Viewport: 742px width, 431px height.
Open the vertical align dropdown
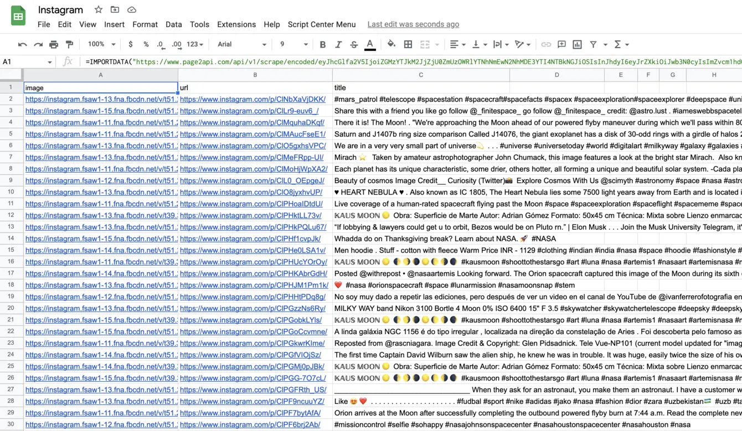point(479,44)
